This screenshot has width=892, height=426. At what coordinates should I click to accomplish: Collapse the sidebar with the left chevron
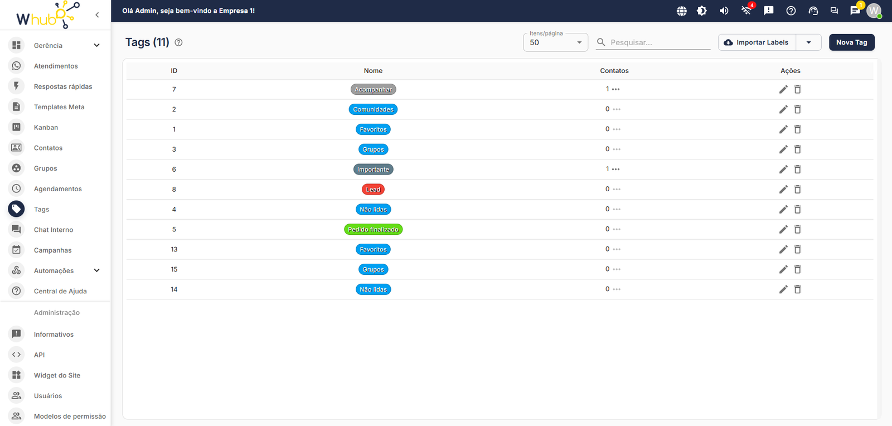(x=97, y=15)
